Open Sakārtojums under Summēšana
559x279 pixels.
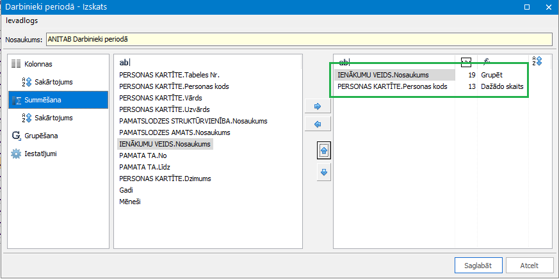coord(54,118)
